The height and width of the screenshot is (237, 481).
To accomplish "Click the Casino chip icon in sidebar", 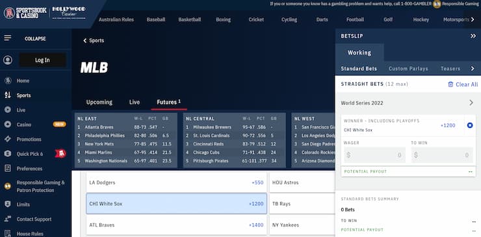I will point(8,125).
